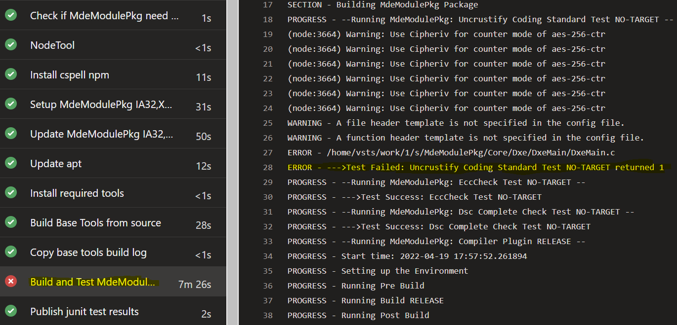Viewport: 677px width, 325px height.
Task: Click the DxeMain.c error path log line
Action: 451,153
